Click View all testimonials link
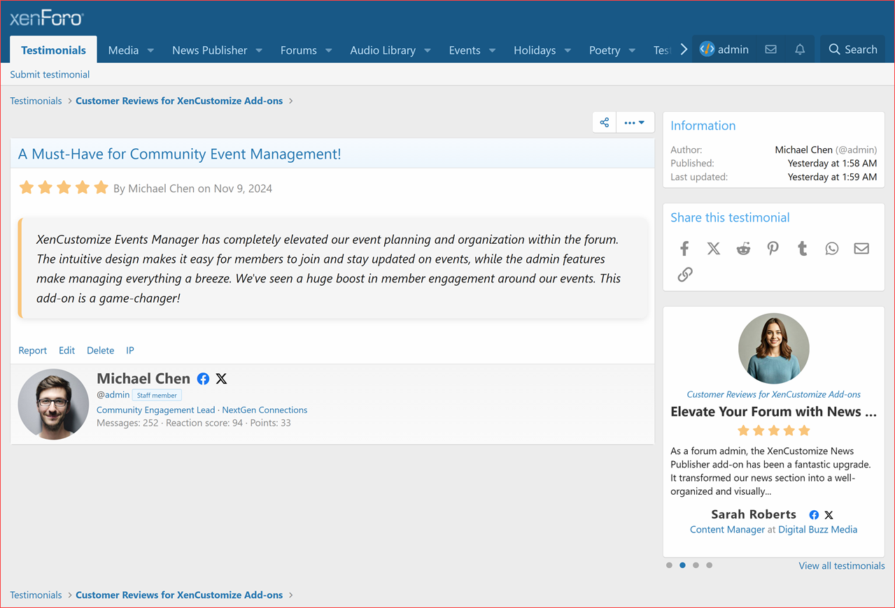Image resolution: width=895 pixels, height=608 pixels. (842, 566)
